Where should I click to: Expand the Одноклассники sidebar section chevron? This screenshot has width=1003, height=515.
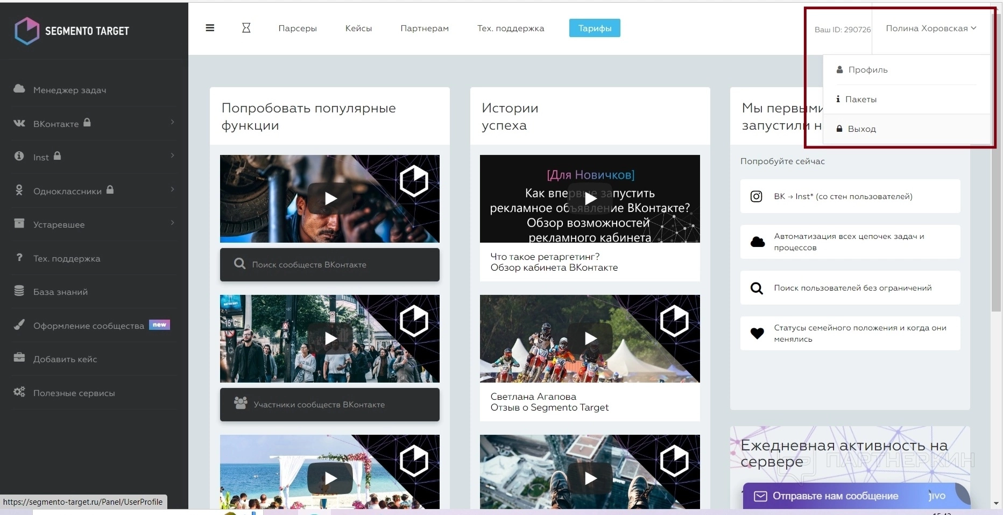[172, 189]
